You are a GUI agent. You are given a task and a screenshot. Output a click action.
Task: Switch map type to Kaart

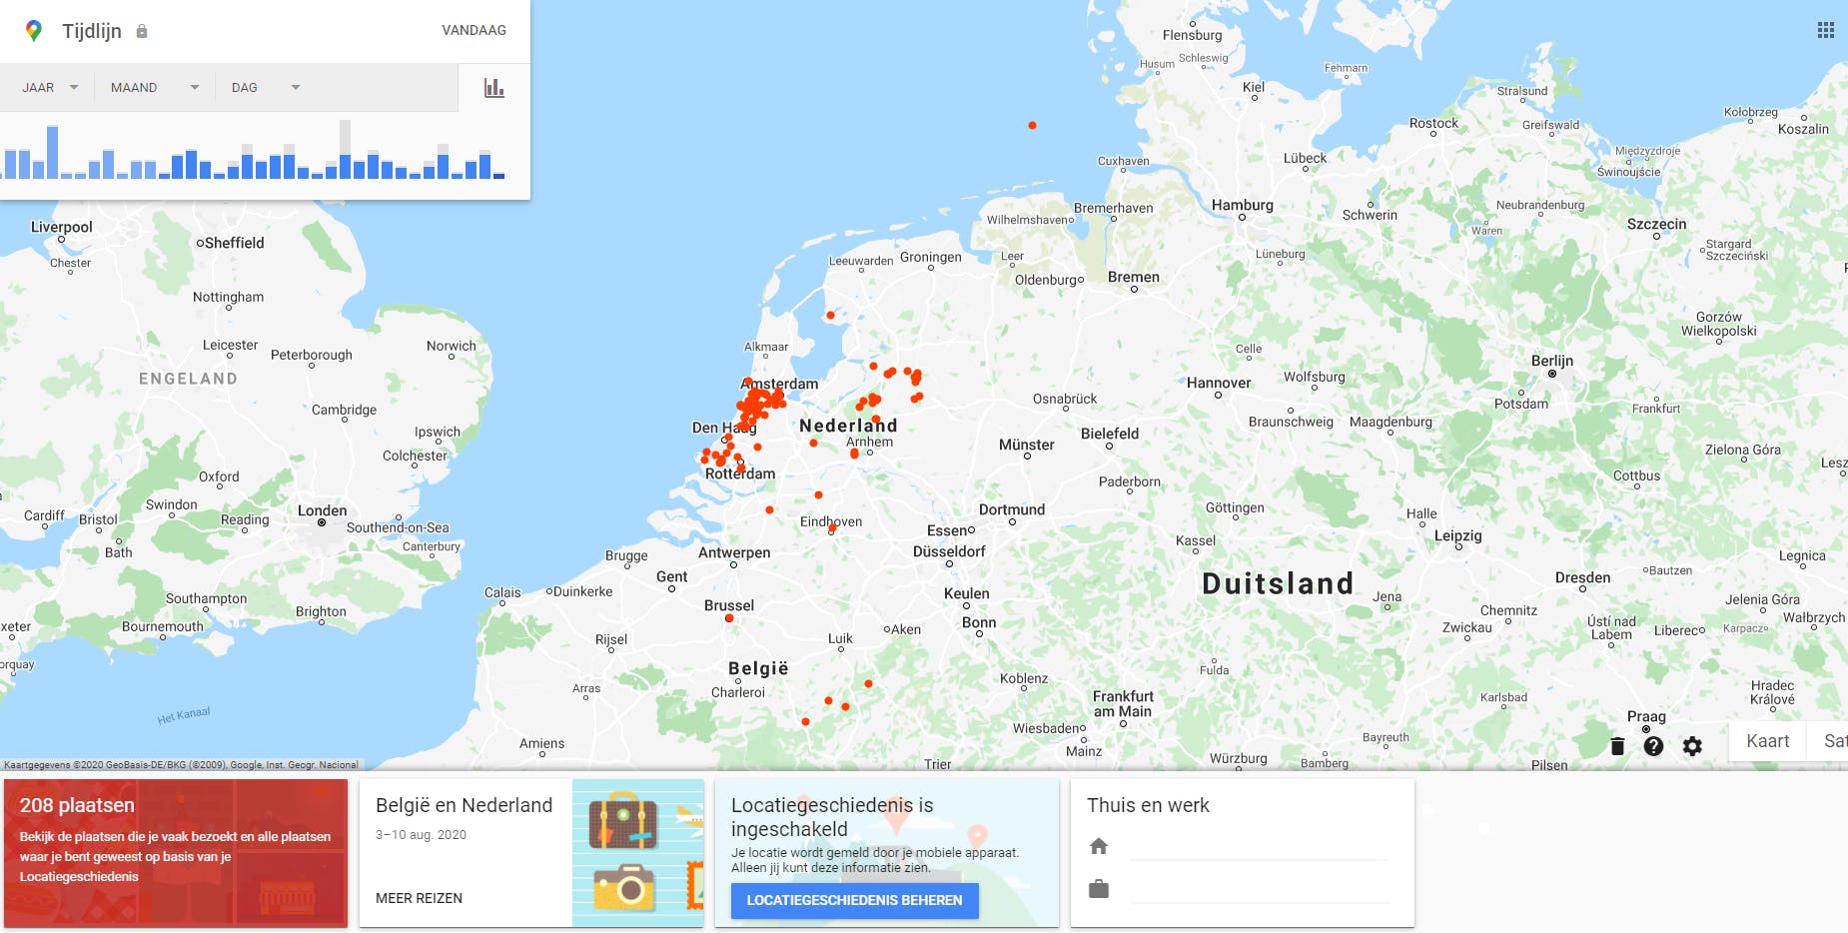click(1767, 741)
